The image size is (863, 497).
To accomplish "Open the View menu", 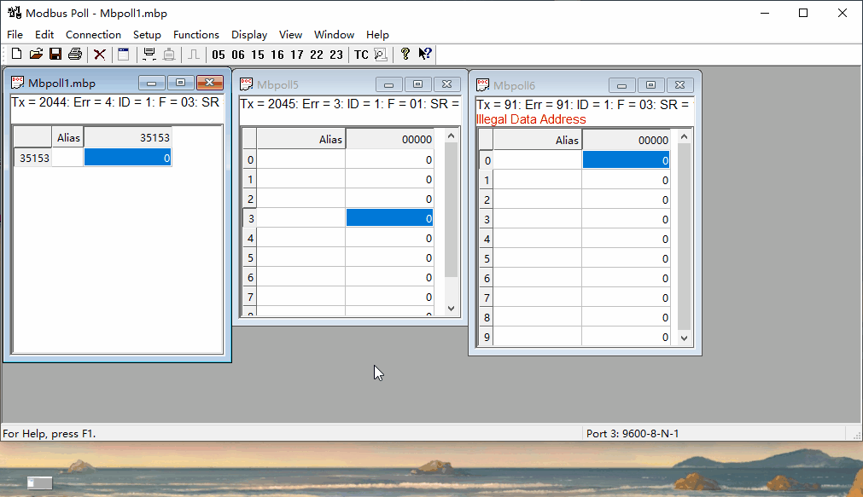I will 290,35.
